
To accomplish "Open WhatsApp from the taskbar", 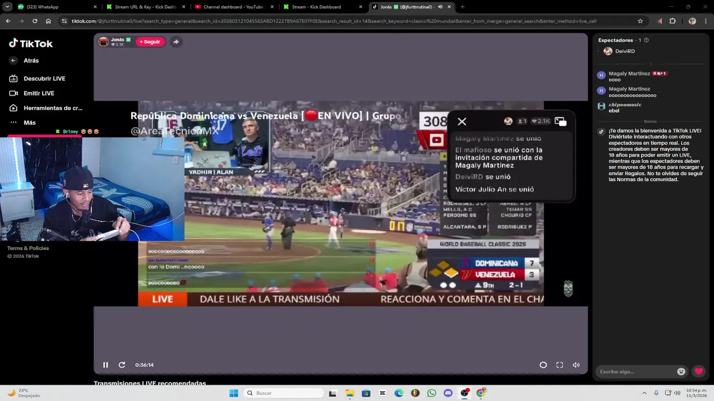I will point(432,393).
